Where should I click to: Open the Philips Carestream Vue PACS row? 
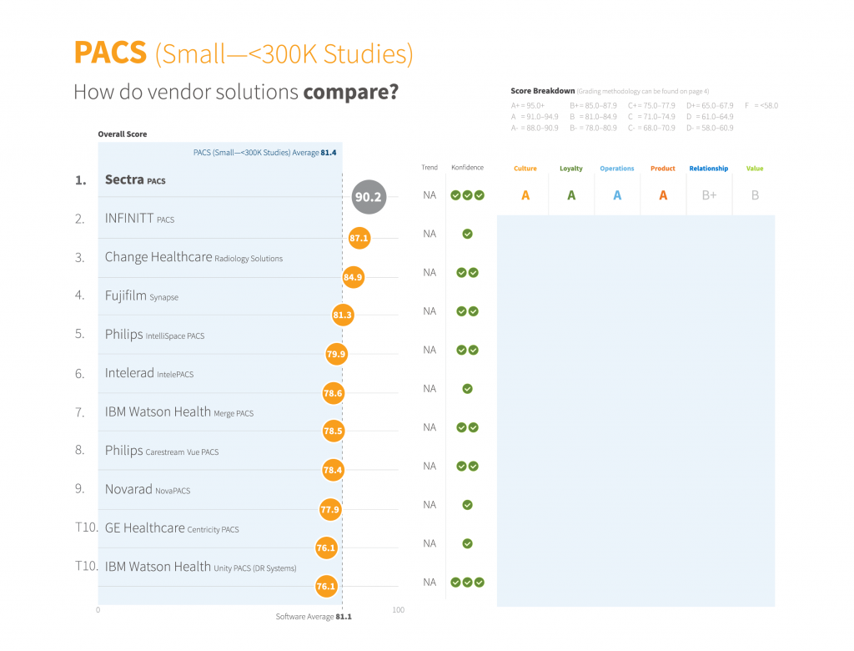pyautogui.click(x=220, y=451)
